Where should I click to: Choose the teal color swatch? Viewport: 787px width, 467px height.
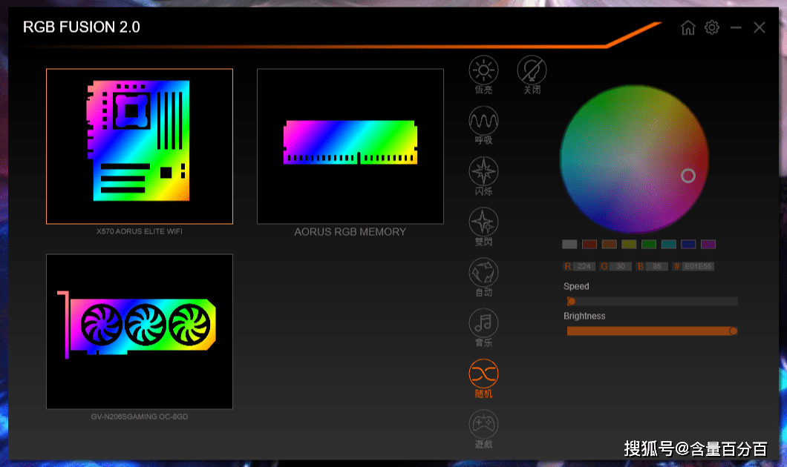click(x=668, y=244)
